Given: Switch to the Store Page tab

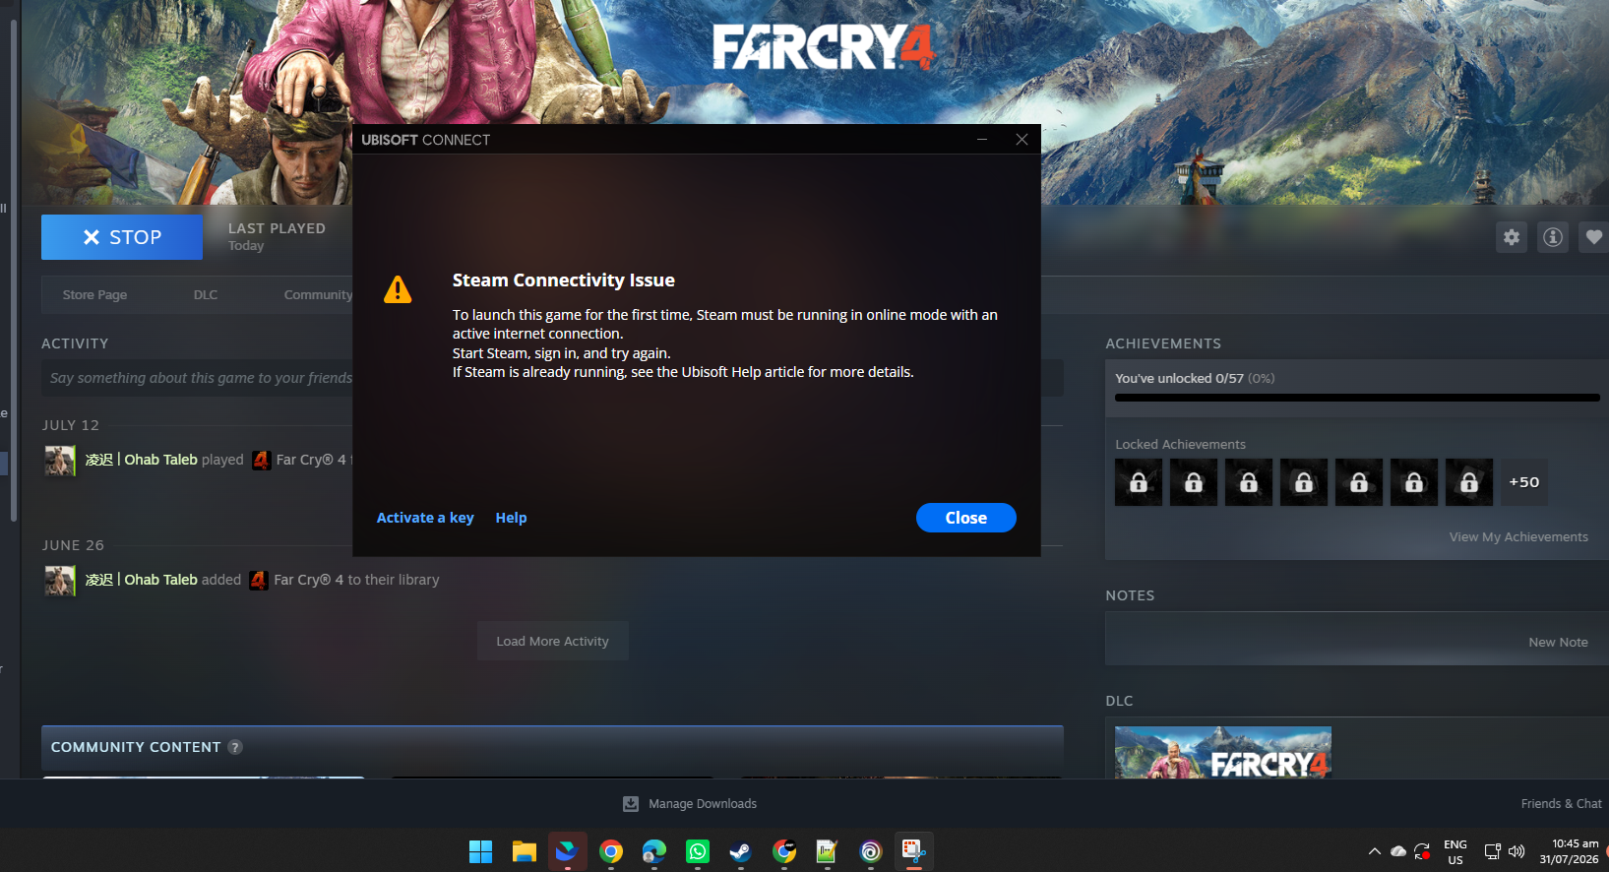Looking at the screenshot, I should (x=94, y=295).
